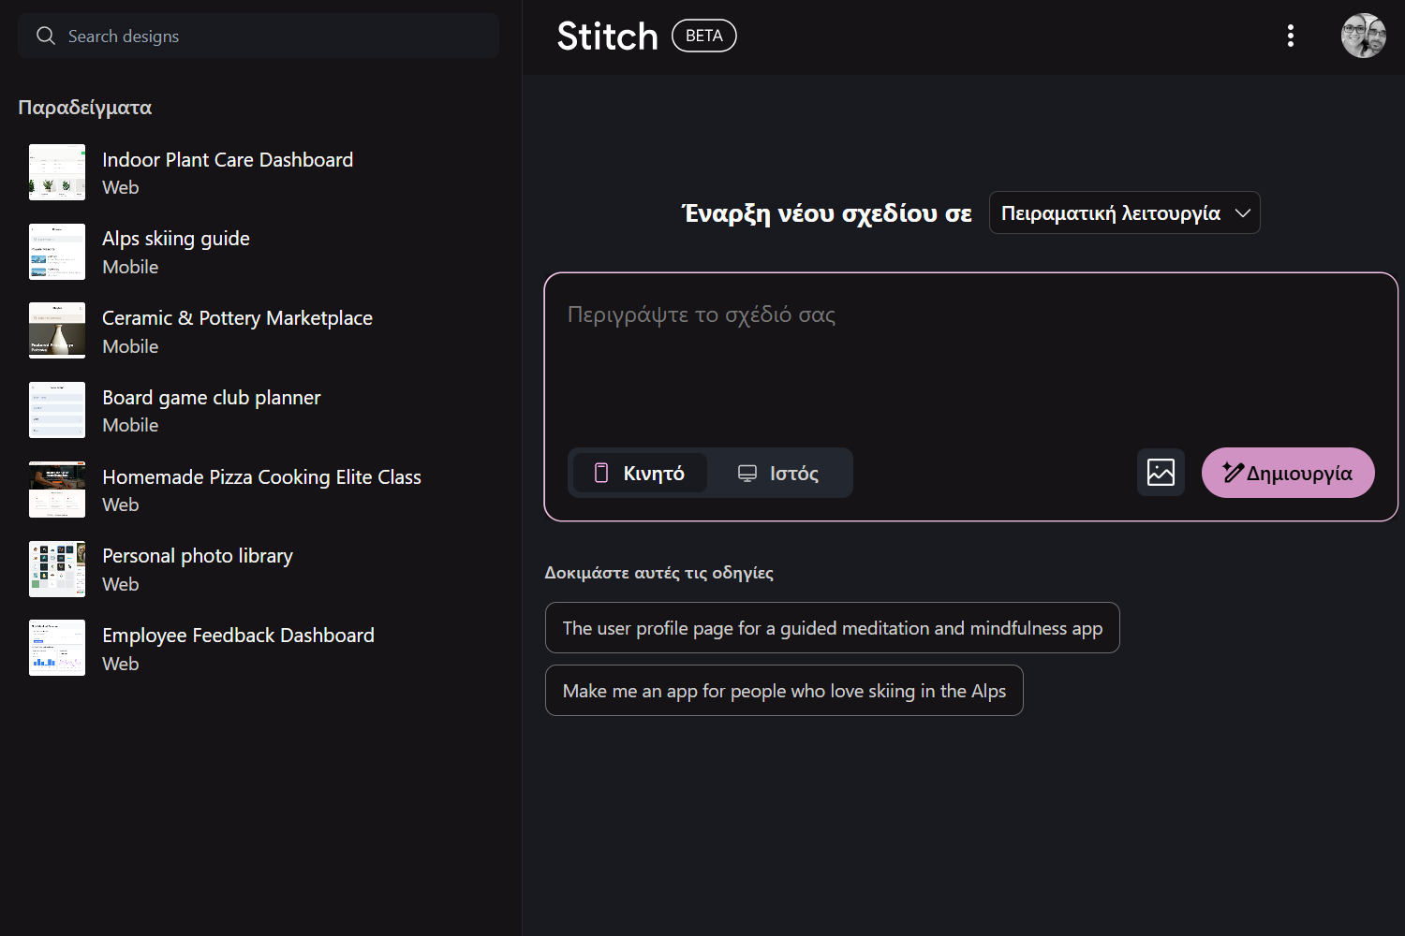Use the guided meditation profile page prompt
The width and height of the screenshot is (1405, 936).
click(833, 628)
